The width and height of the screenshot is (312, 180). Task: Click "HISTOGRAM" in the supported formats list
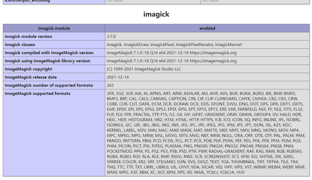(x=140, y=120)
